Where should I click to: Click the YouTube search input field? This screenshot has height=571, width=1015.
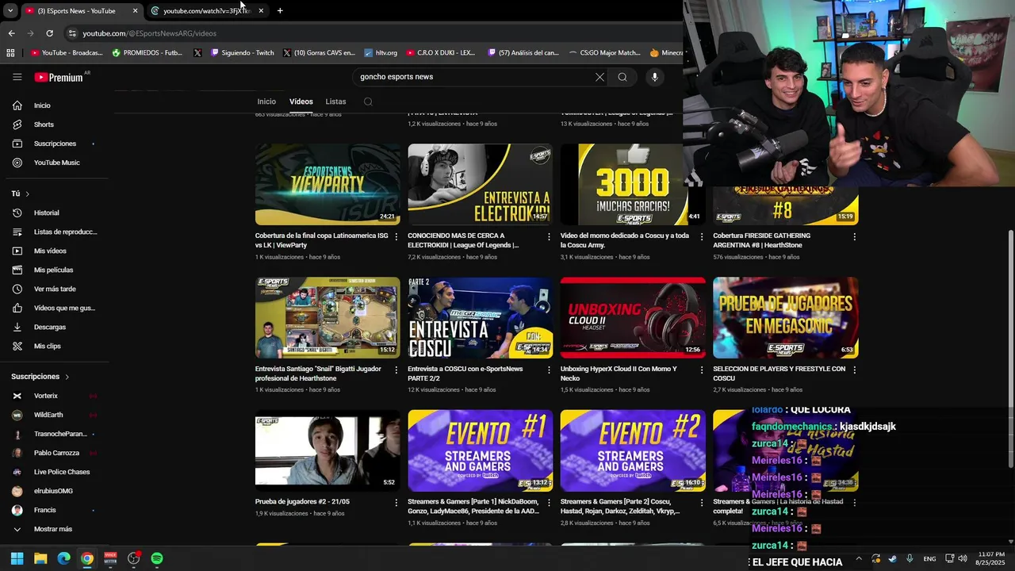click(472, 77)
